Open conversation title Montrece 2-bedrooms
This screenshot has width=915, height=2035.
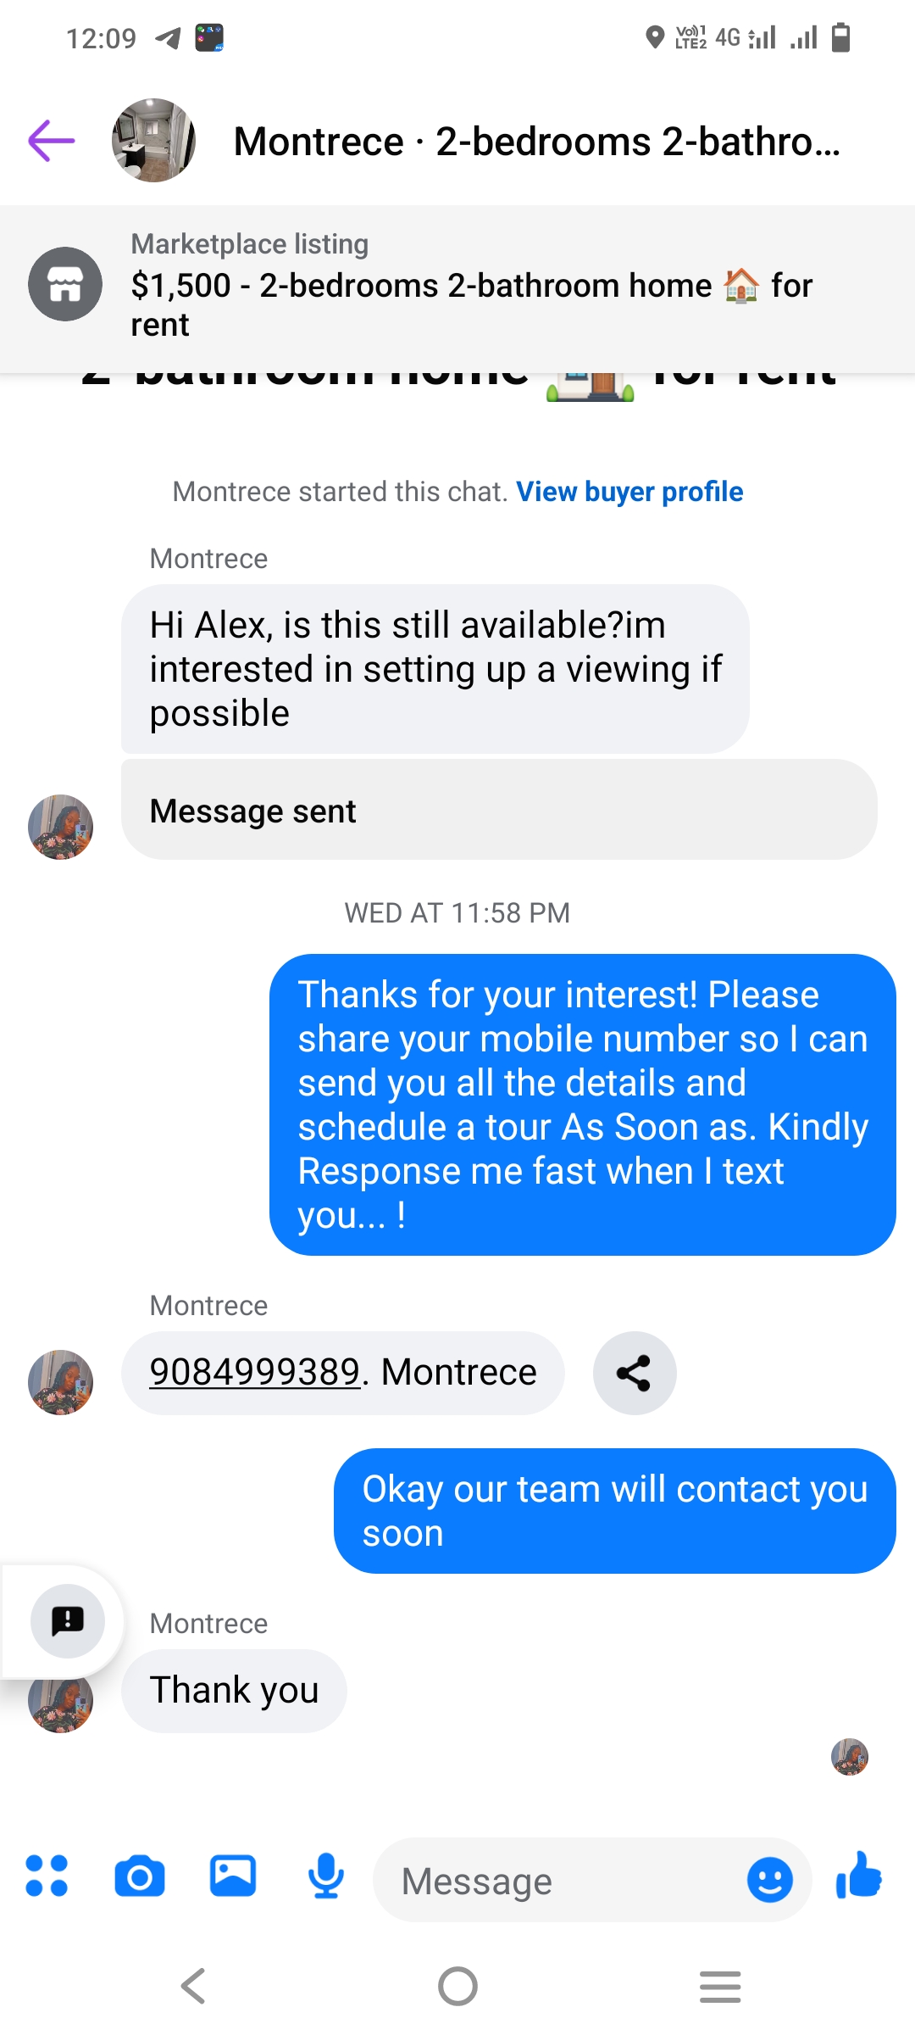[537, 141]
